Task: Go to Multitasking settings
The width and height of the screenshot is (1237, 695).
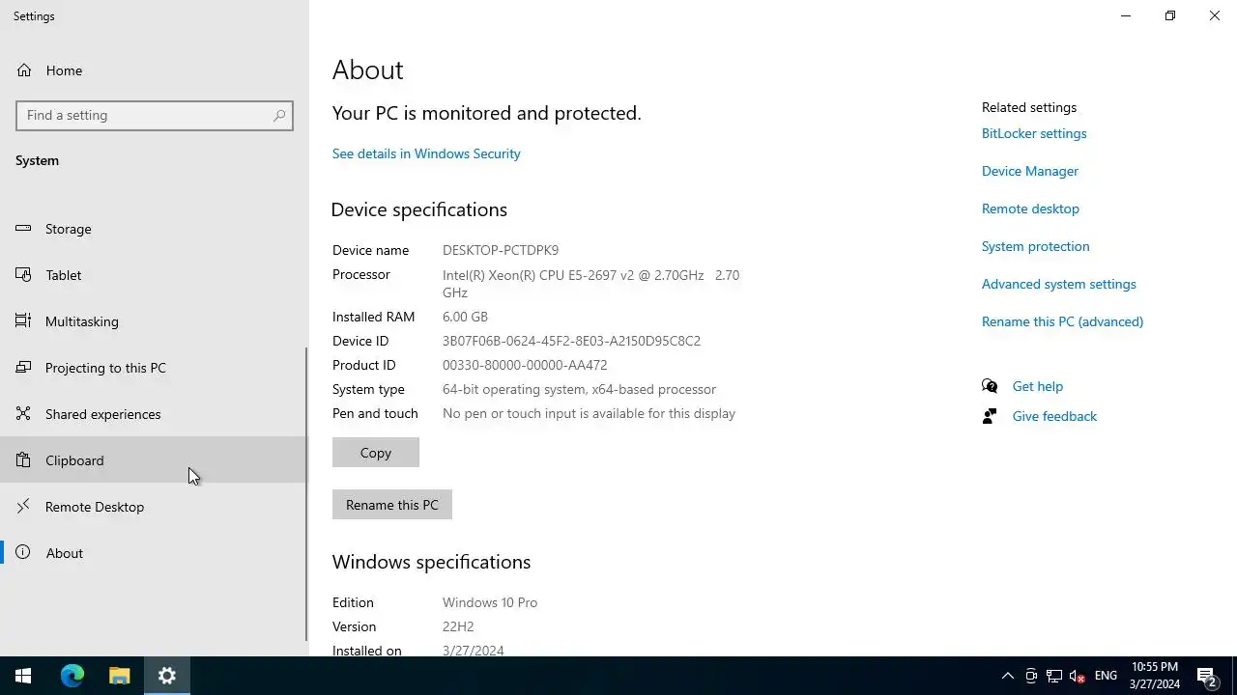Action: click(153, 321)
